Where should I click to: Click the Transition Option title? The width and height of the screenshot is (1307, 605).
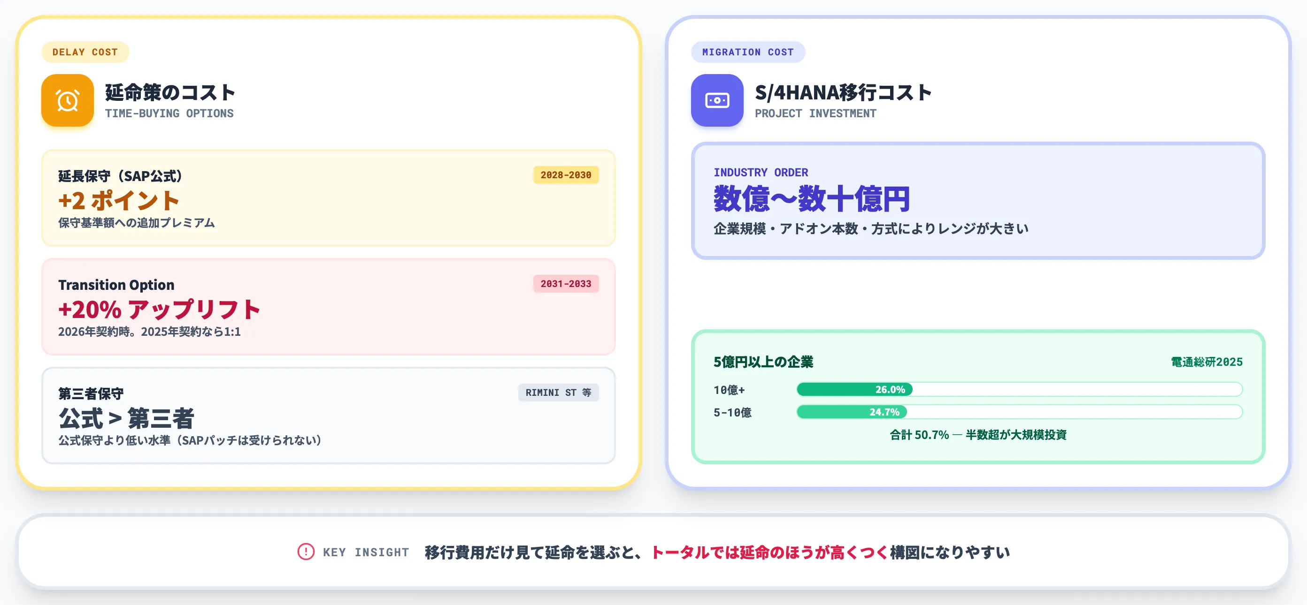point(116,285)
